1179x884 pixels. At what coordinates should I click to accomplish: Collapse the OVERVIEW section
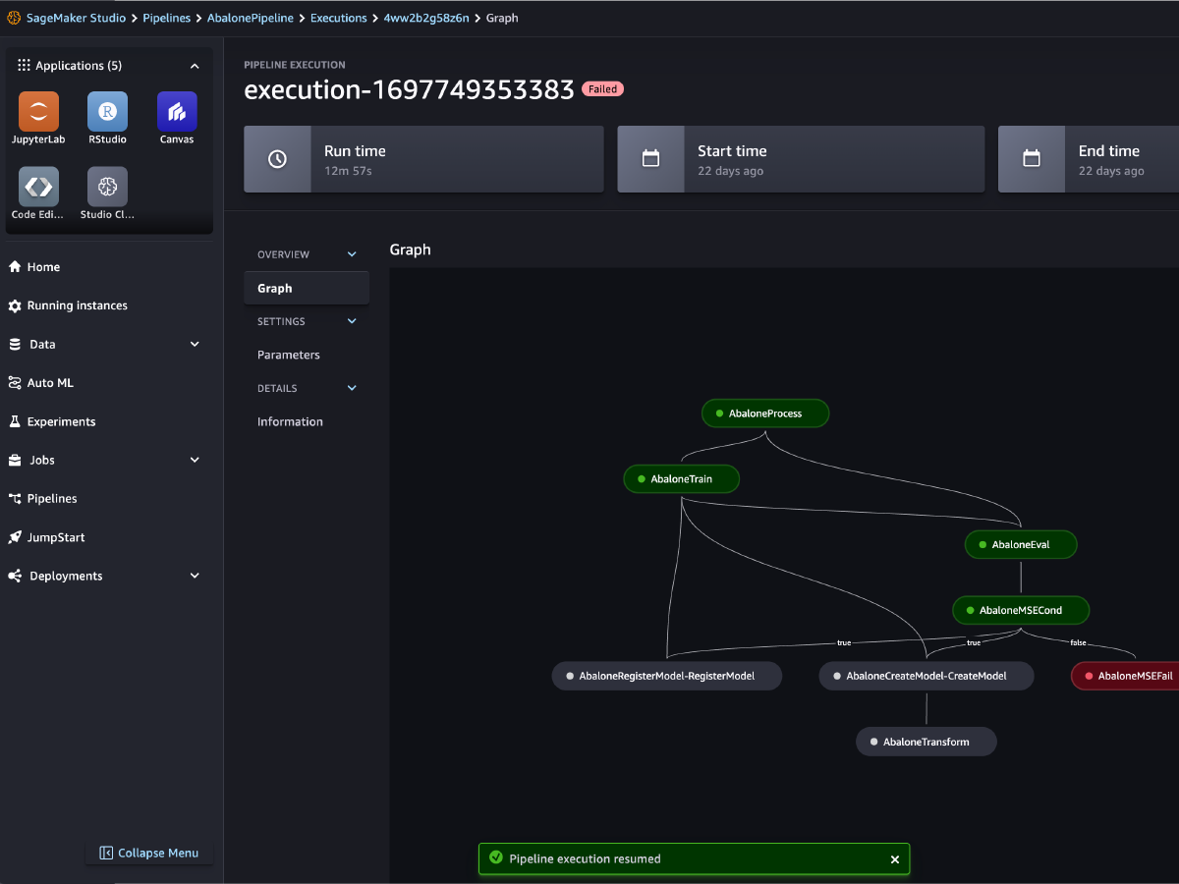point(351,253)
